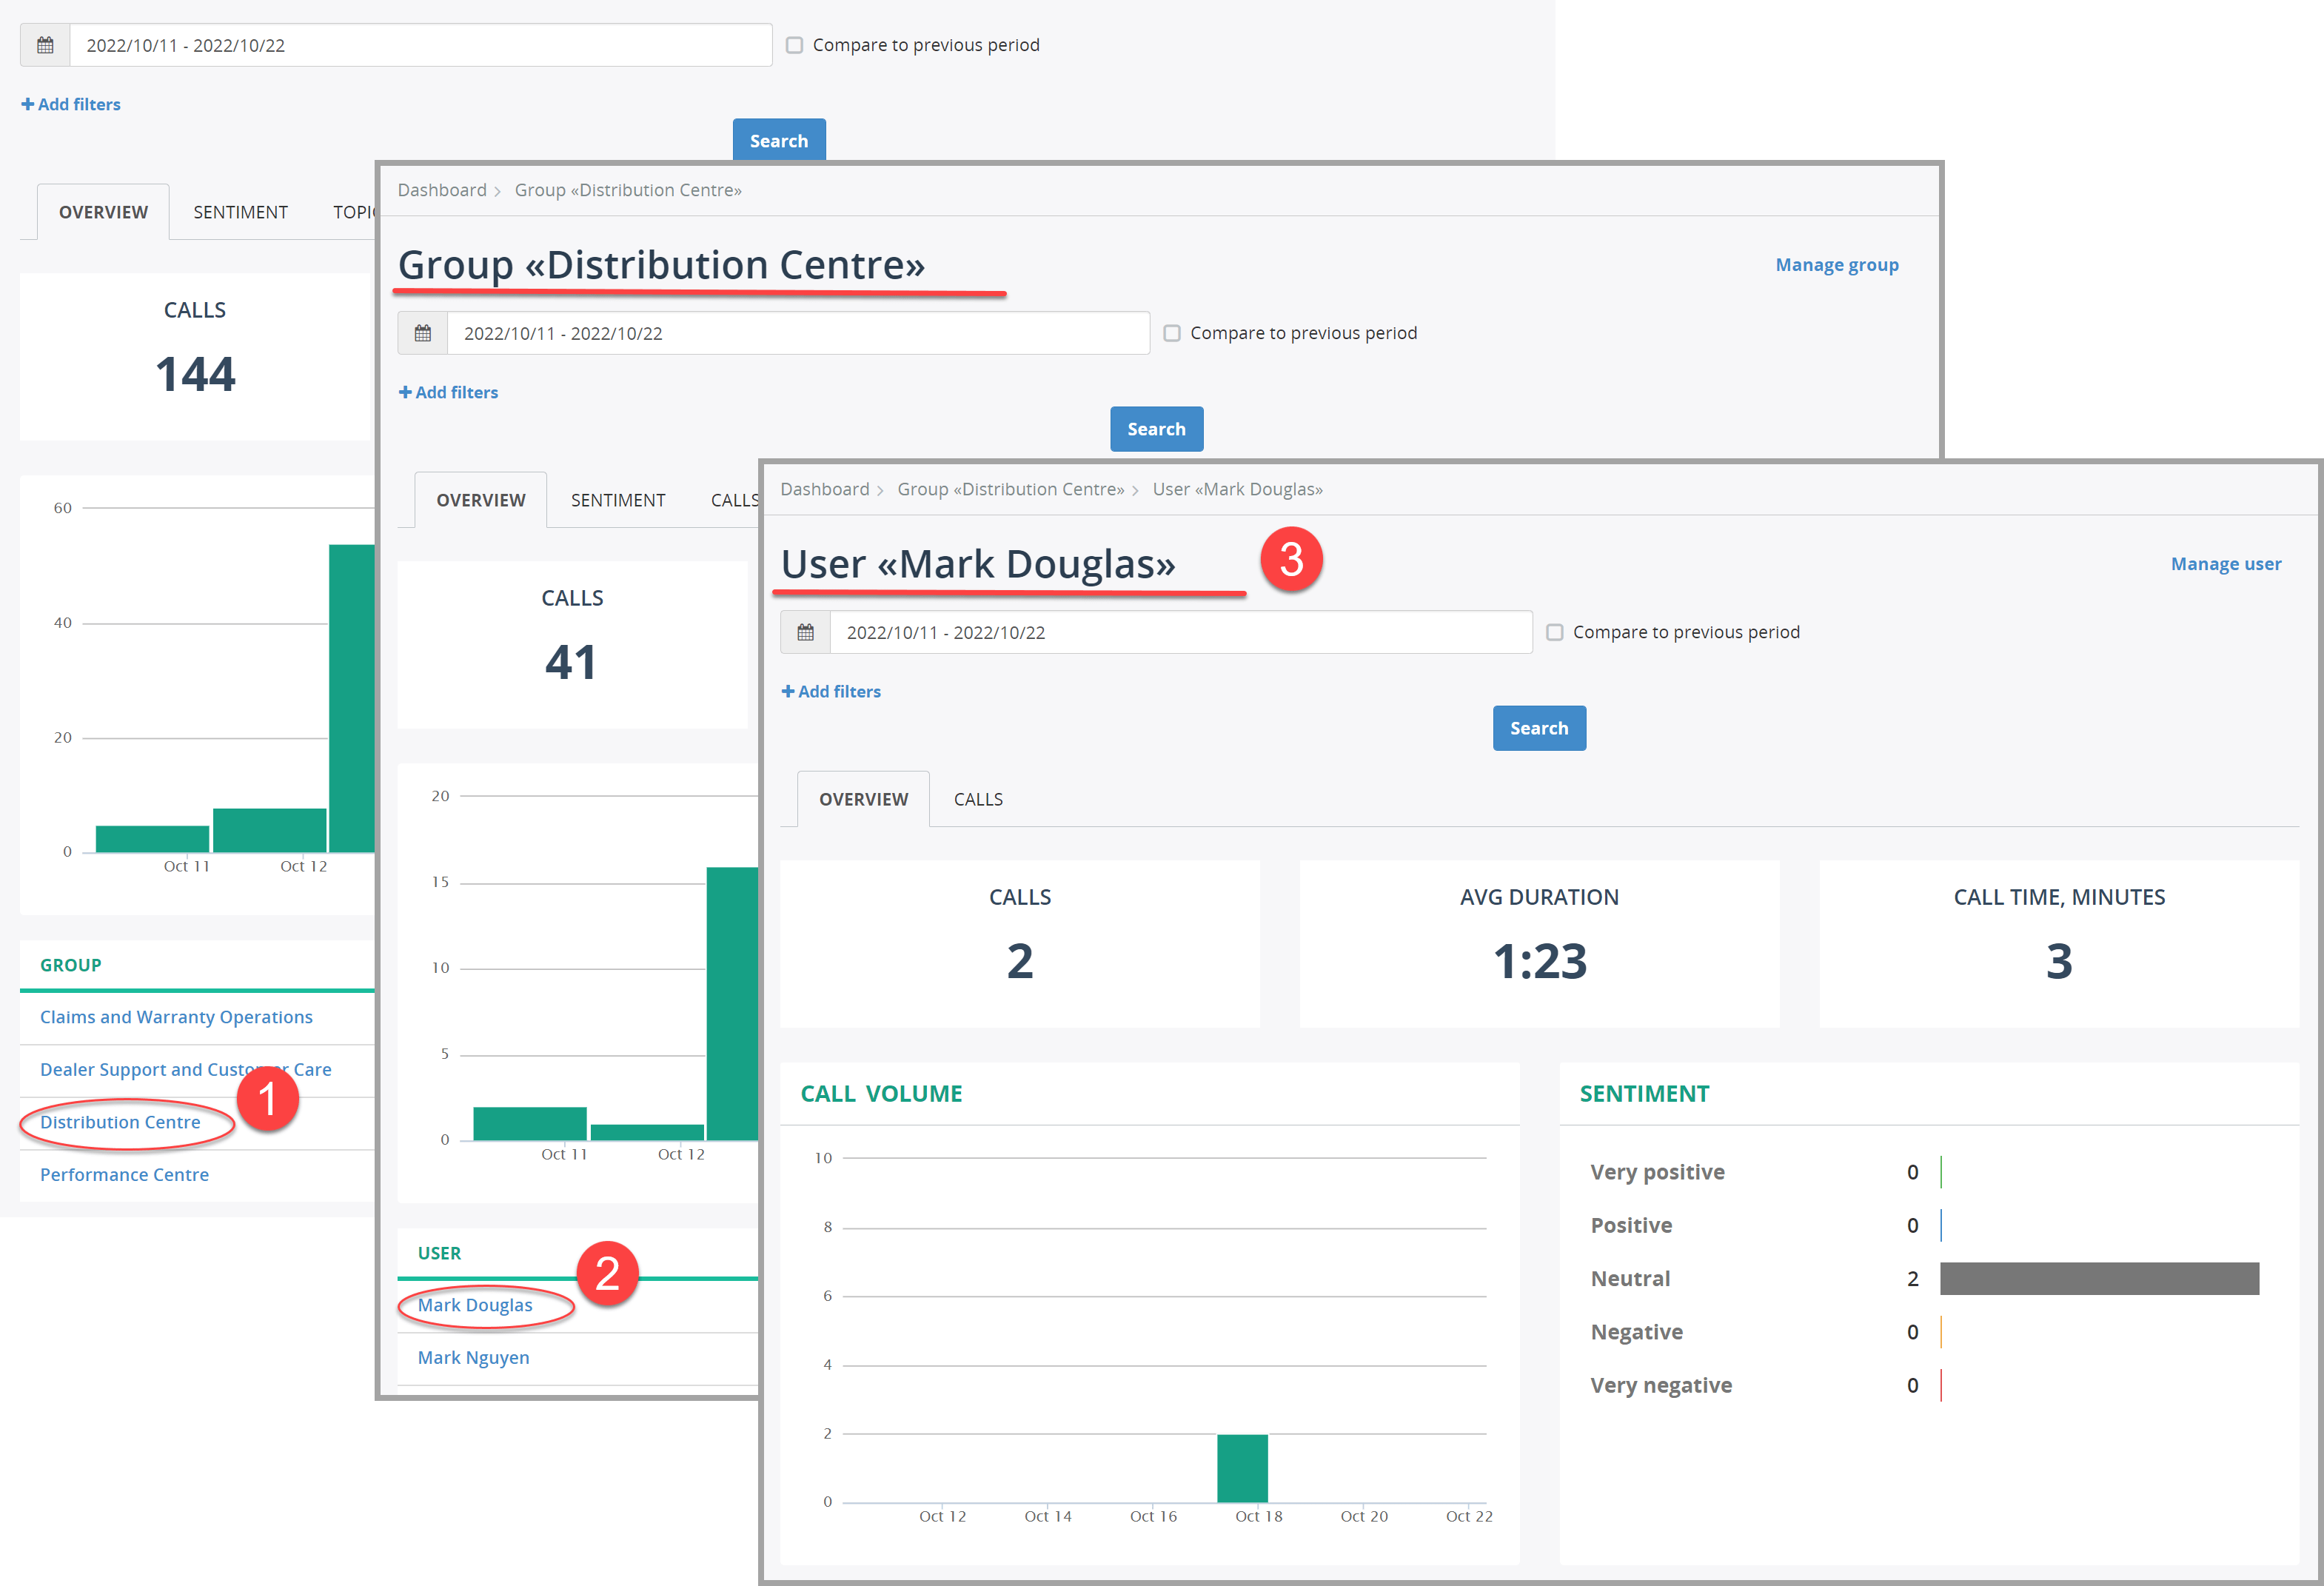Viewport: 2324px width, 1586px height.
Task: Click Search on the Distribution Centre panel
Action: (1156, 428)
